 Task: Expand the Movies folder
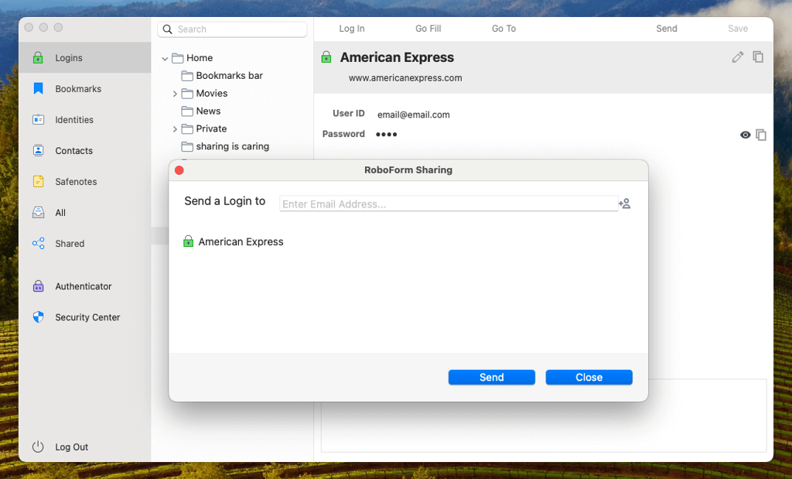click(x=175, y=94)
